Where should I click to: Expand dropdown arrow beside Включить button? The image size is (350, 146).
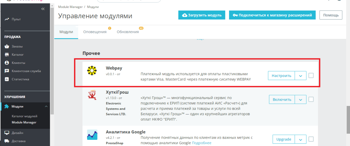coord(300,99)
